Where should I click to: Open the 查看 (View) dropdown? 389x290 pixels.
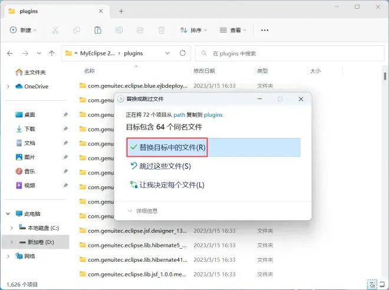tap(233, 30)
